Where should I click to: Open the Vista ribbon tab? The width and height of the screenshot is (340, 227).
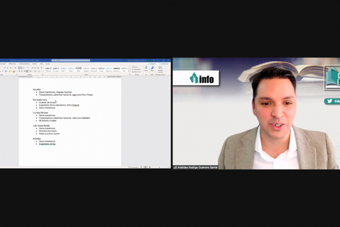(x=41, y=64)
